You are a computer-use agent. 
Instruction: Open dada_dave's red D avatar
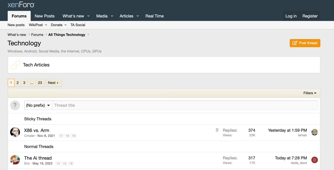tap(314, 160)
